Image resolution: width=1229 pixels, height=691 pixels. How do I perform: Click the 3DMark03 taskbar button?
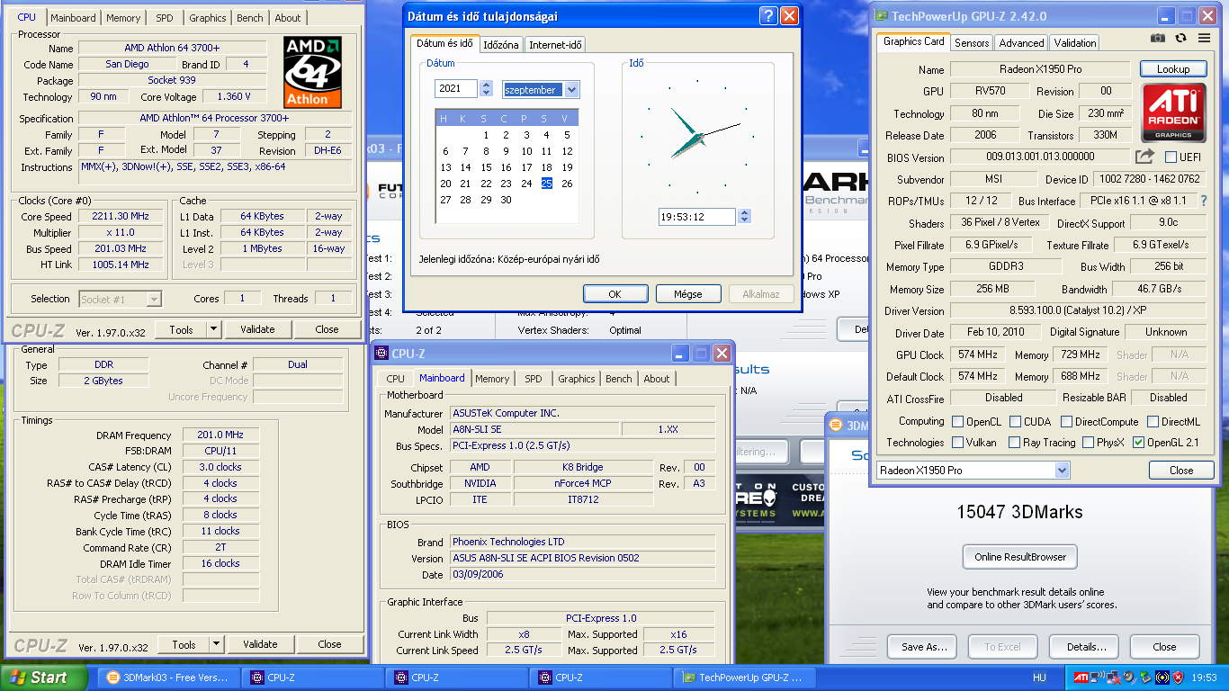point(167,678)
